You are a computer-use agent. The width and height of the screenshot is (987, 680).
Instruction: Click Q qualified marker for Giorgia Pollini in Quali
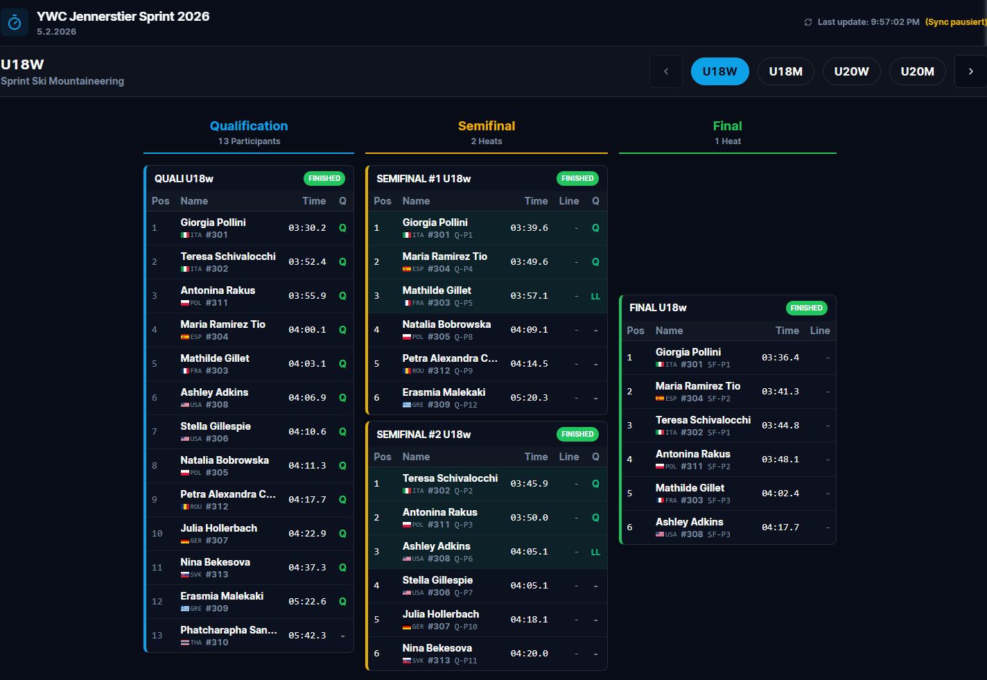(342, 228)
